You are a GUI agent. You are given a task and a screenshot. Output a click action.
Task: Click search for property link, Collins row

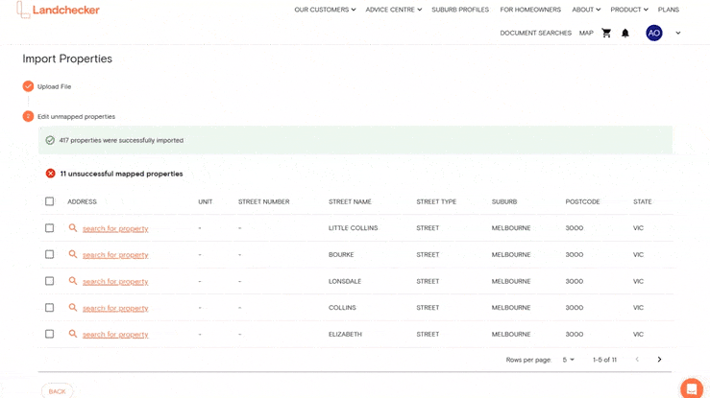[115, 308]
